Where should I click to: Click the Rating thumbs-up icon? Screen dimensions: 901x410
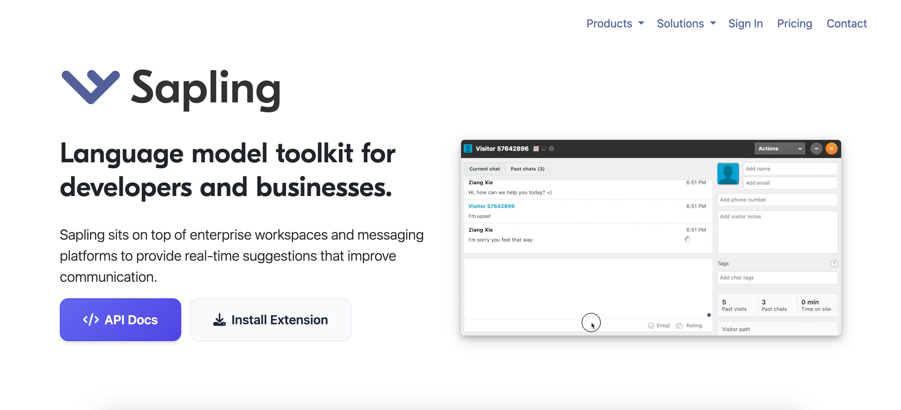[x=679, y=326]
